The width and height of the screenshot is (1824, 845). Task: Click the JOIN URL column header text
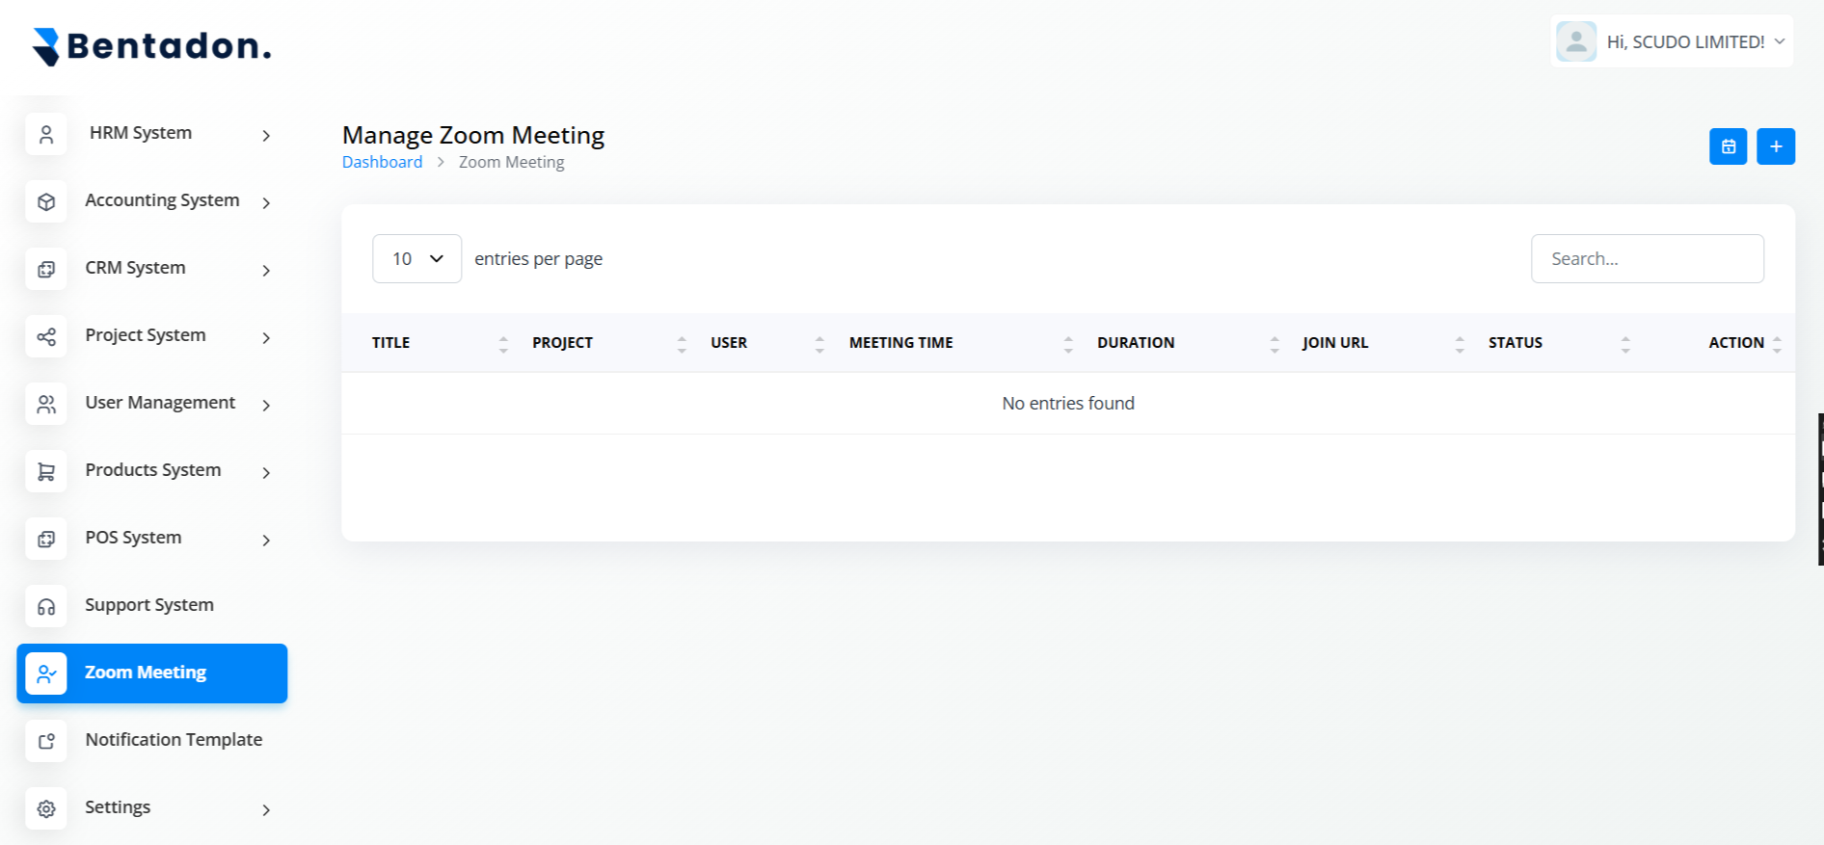[1335, 343]
